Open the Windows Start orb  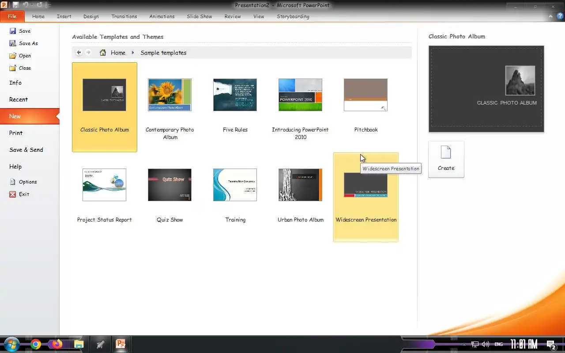click(x=11, y=344)
